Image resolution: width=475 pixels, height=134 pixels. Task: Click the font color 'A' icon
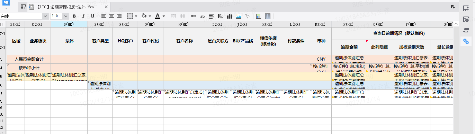pos(158,16)
